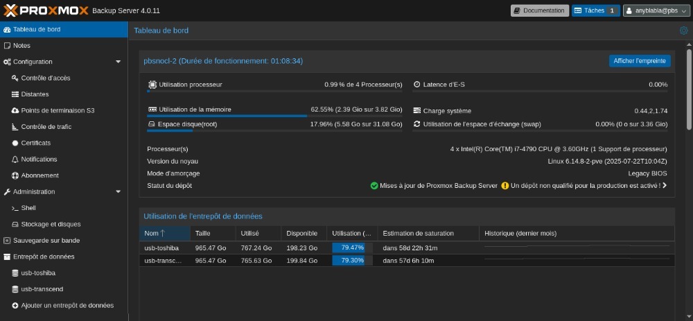Open Contrôle d'accès with the key icon

(45, 78)
